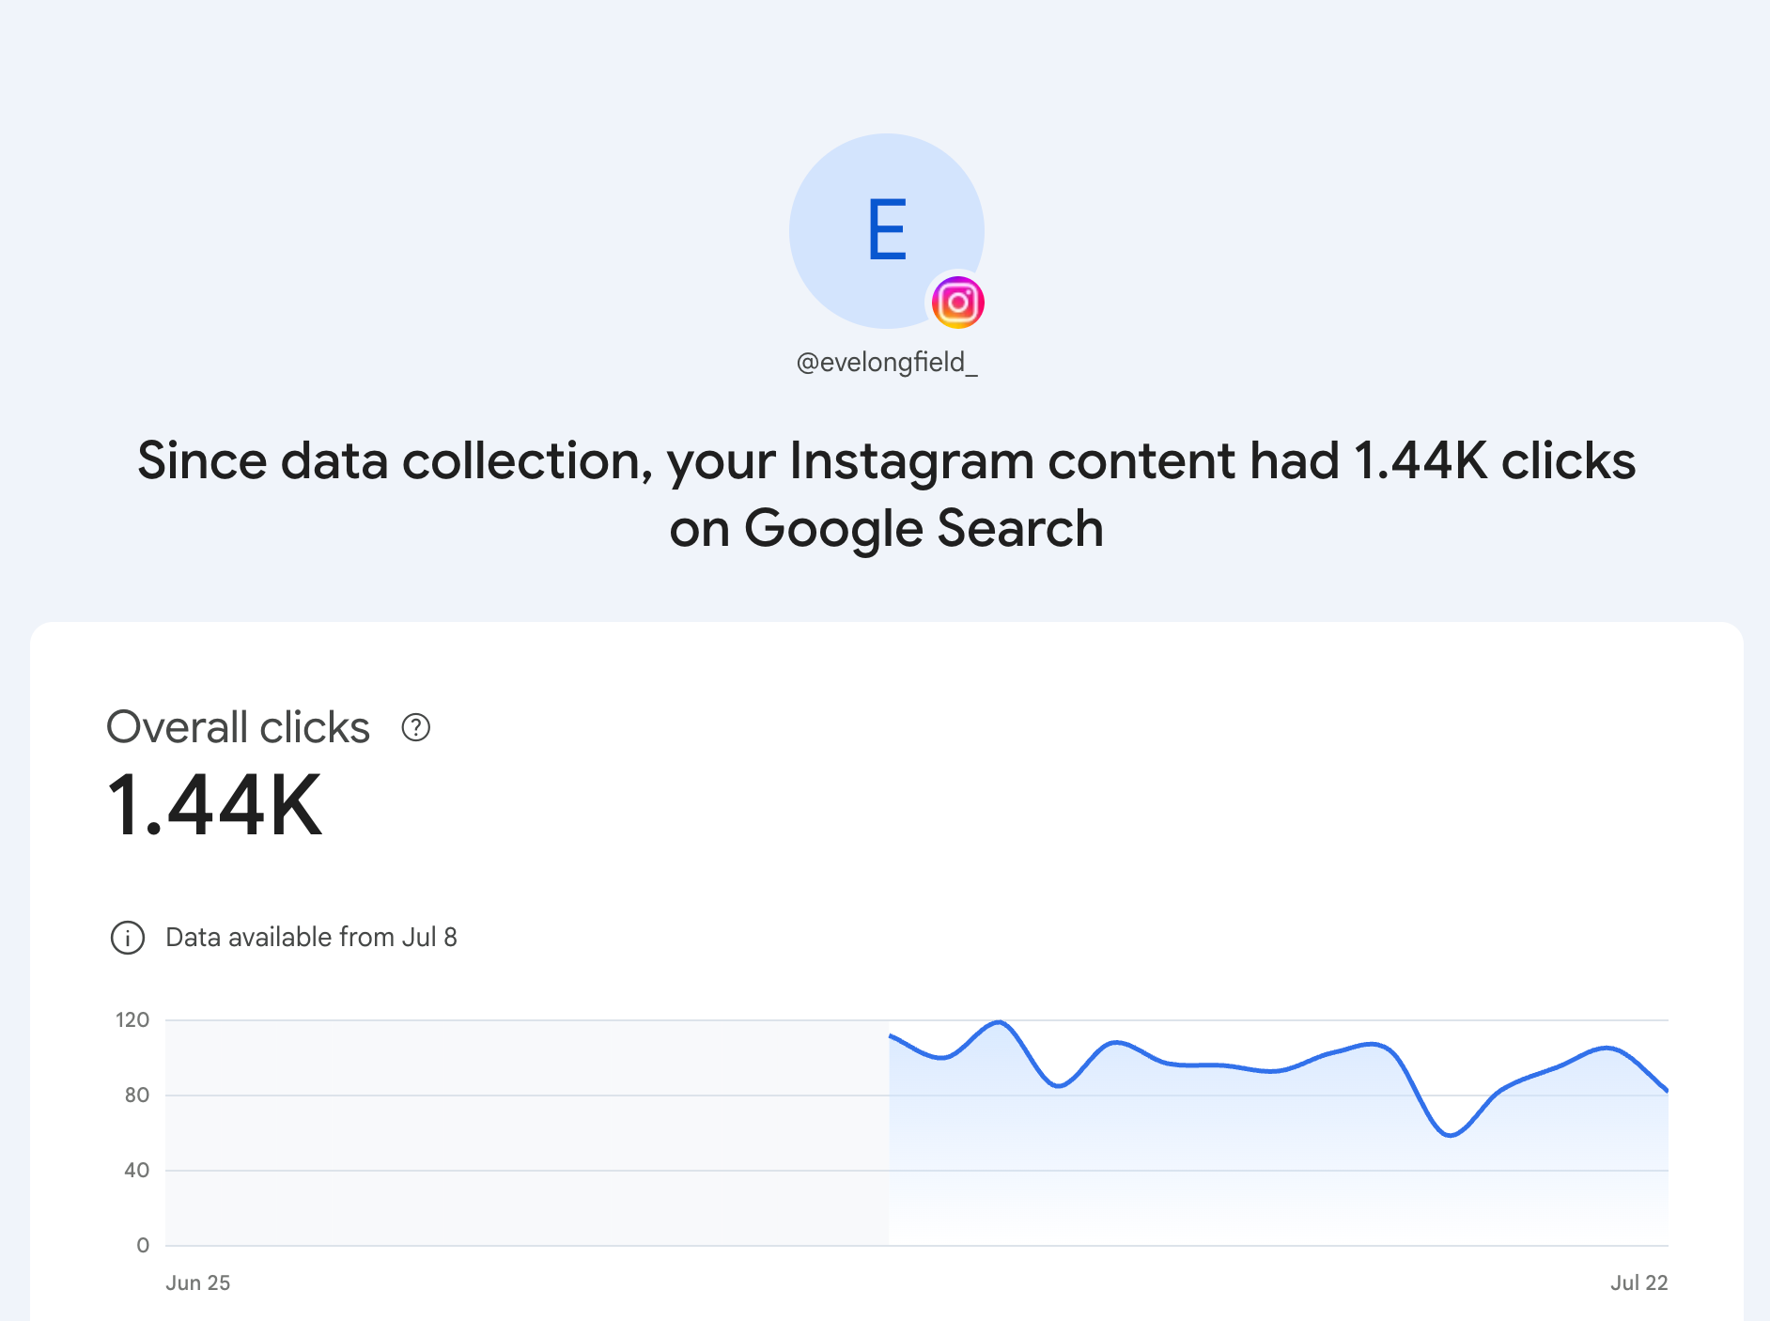The image size is (1770, 1321).
Task: Click the Overall clicks heading
Action: (239, 727)
